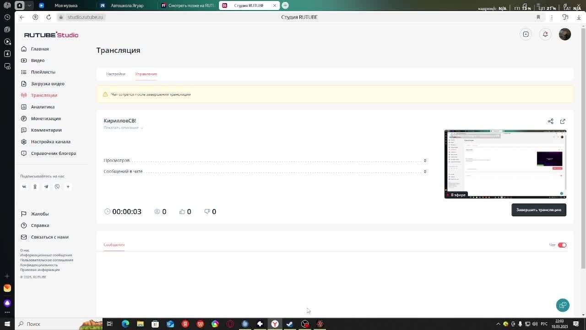Open the Информационные сообщения footer link
586x330 pixels.
46,255
